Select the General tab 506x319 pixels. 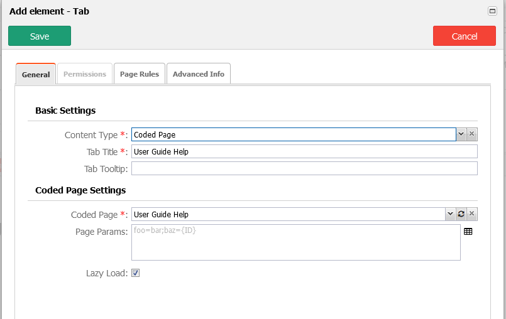(x=36, y=74)
